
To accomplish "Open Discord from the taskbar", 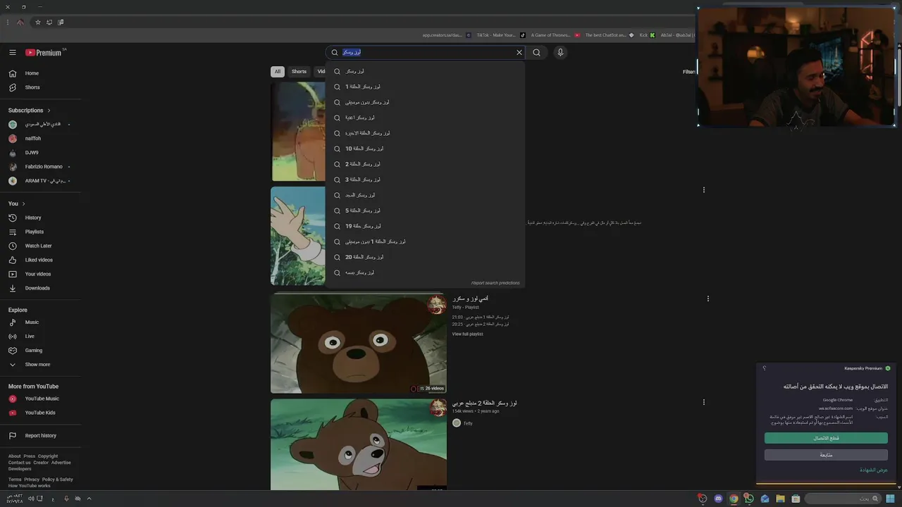I will pos(718,499).
